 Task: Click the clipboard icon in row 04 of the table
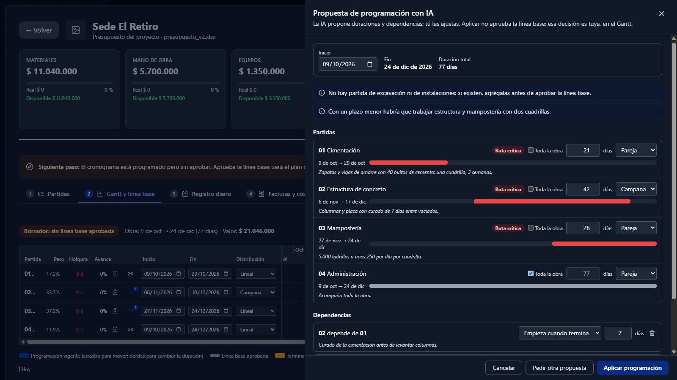click(115, 329)
